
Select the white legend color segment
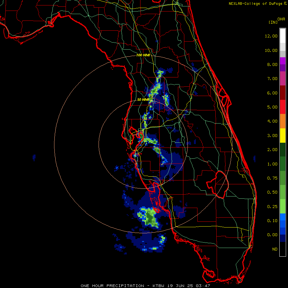tap(283, 36)
